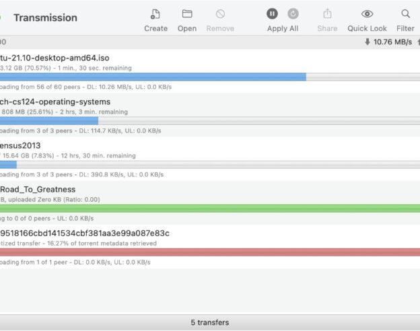Click the Quick Look label

click(x=367, y=28)
